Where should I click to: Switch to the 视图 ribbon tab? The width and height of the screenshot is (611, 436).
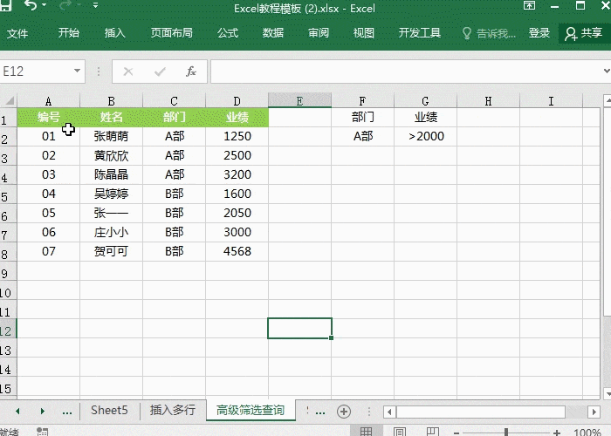pyautogui.click(x=364, y=33)
